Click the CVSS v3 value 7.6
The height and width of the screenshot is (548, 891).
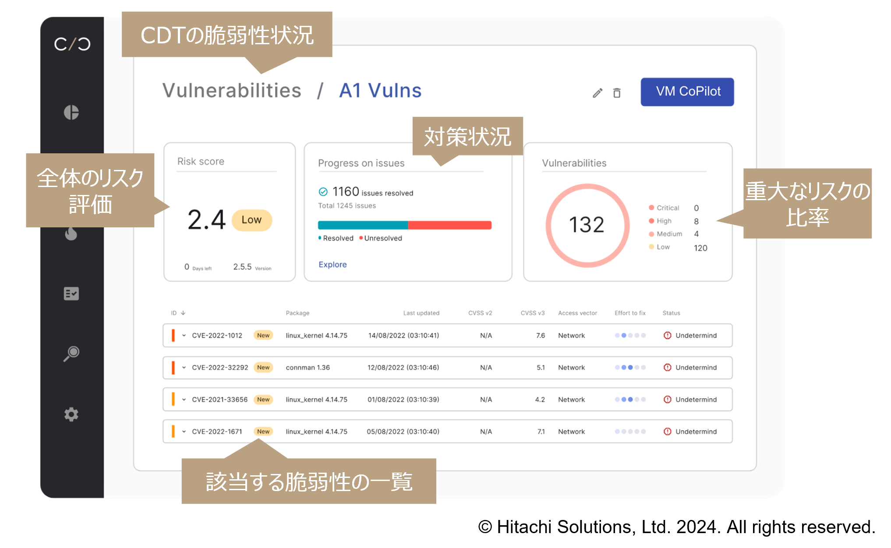tap(541, 336)
